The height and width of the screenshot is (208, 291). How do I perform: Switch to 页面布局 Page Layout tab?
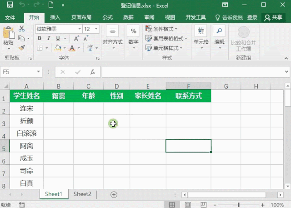click(x=81, y=17)
